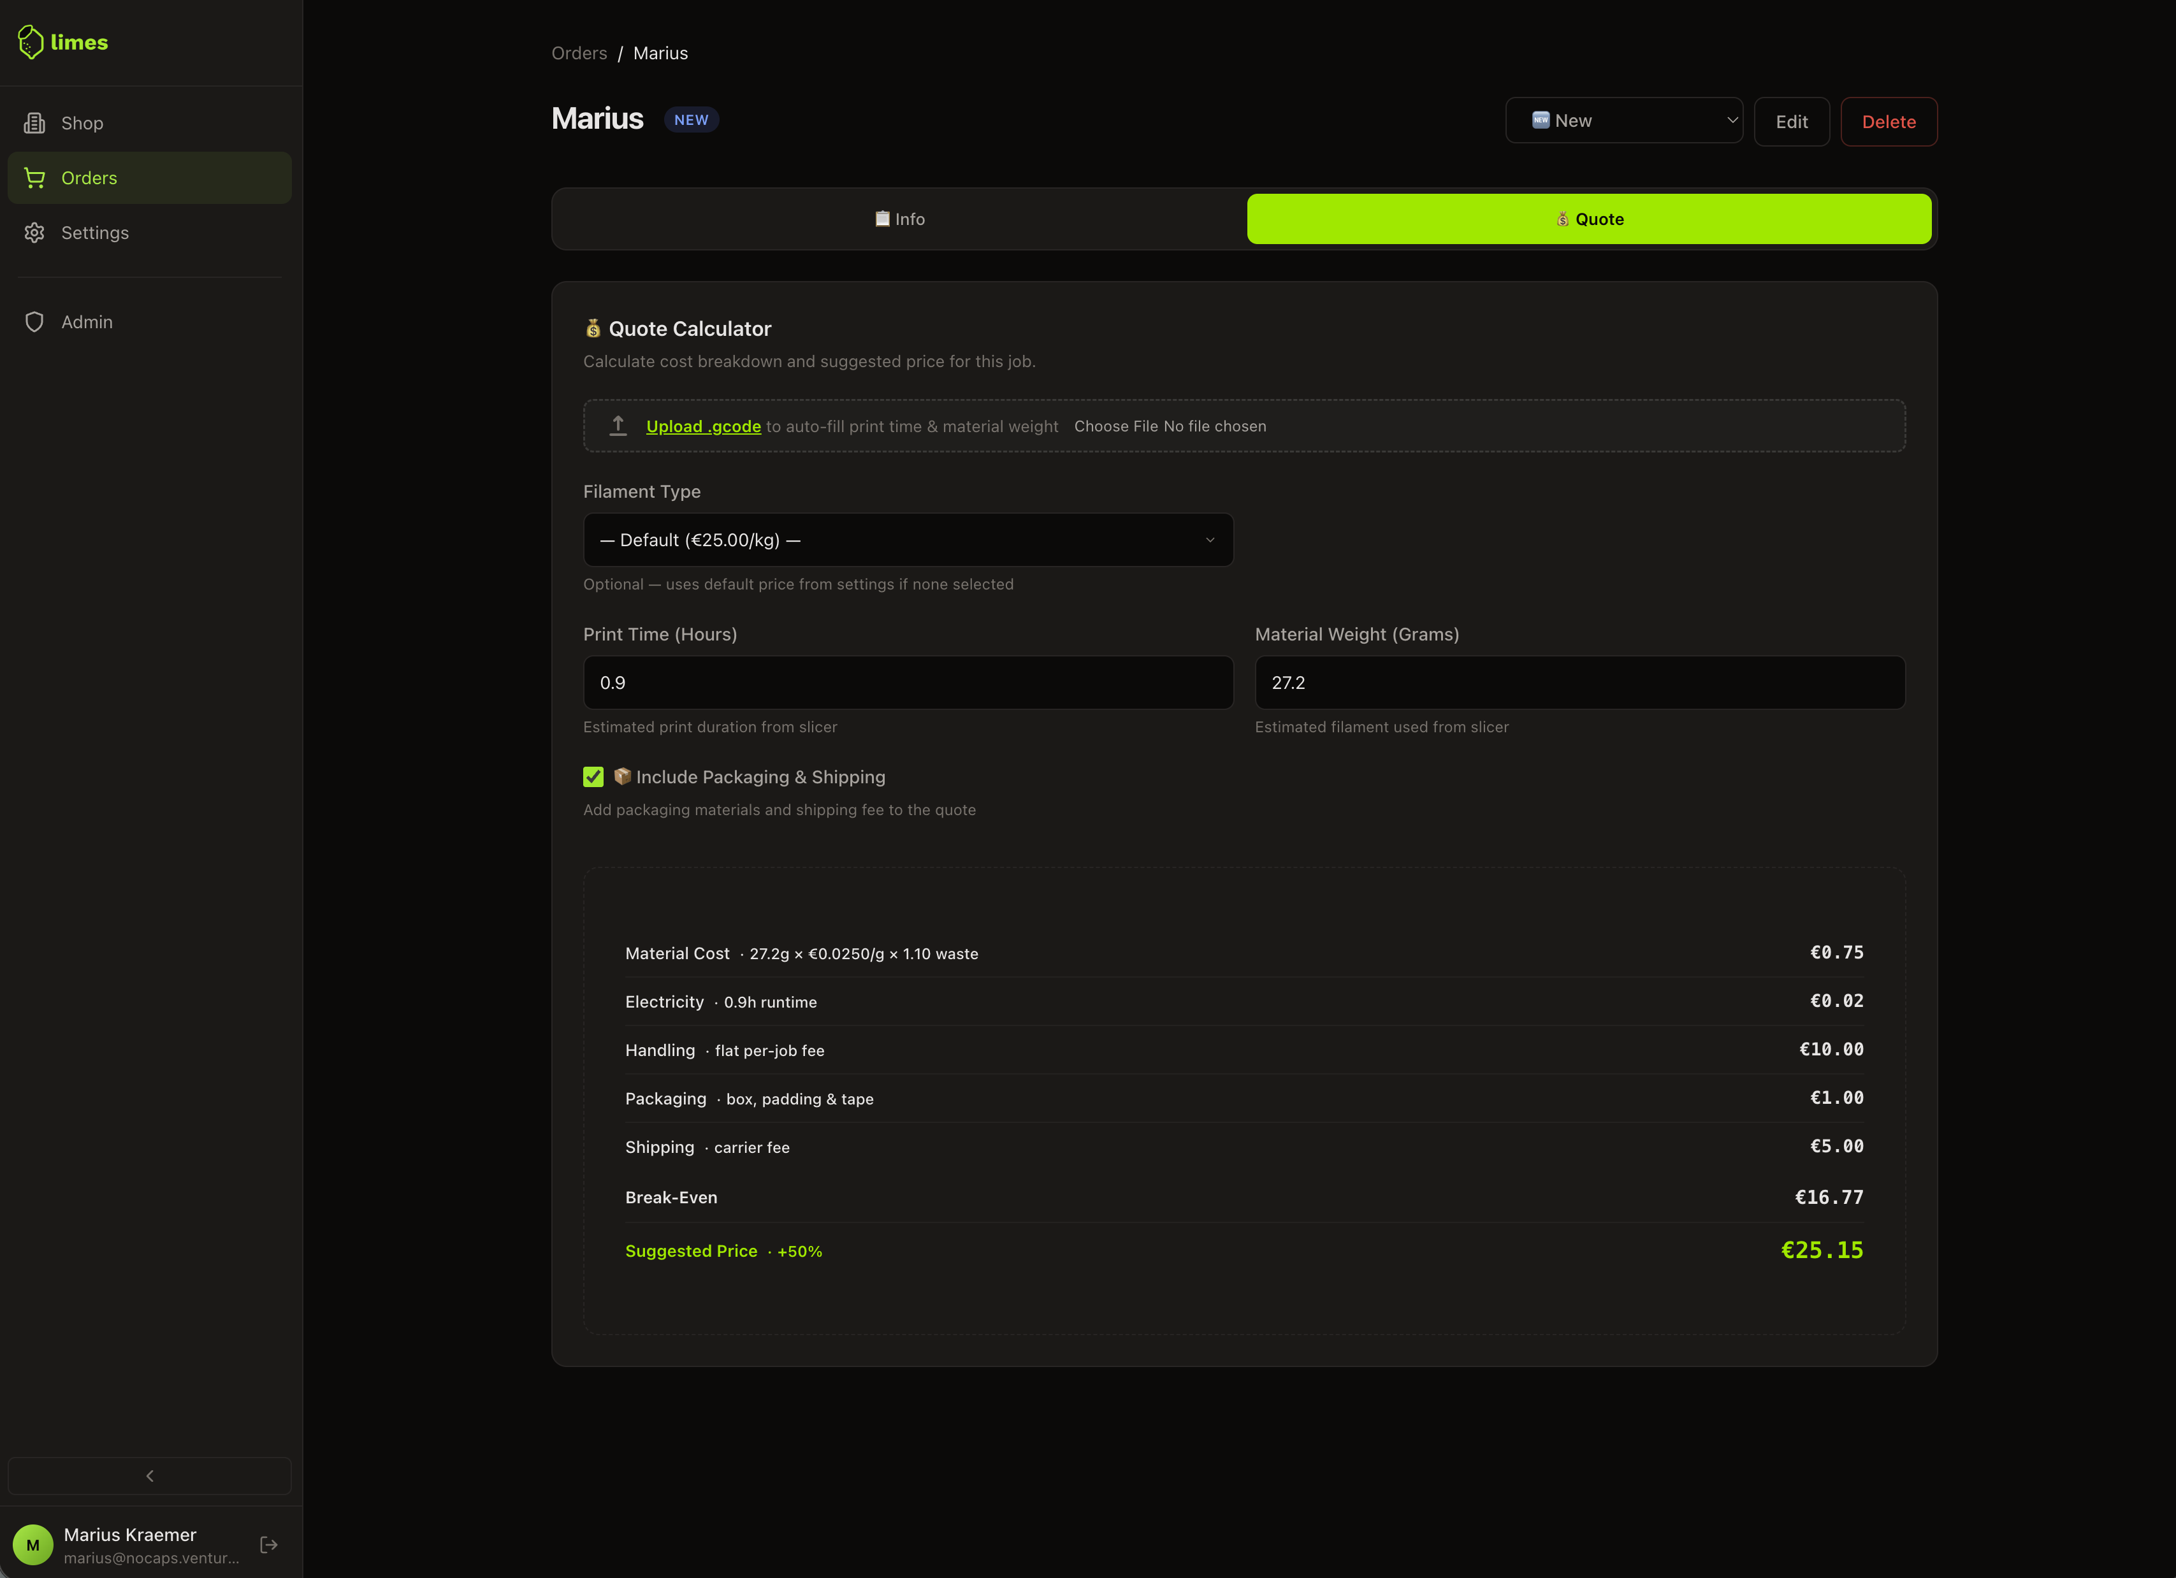This screenshot has height=1578, width=2176.
Task: Click the Admin shield icon
Action: click(34, 321)
